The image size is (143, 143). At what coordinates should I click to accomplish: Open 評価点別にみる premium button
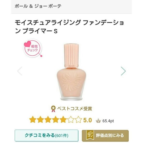click(105, 136)
